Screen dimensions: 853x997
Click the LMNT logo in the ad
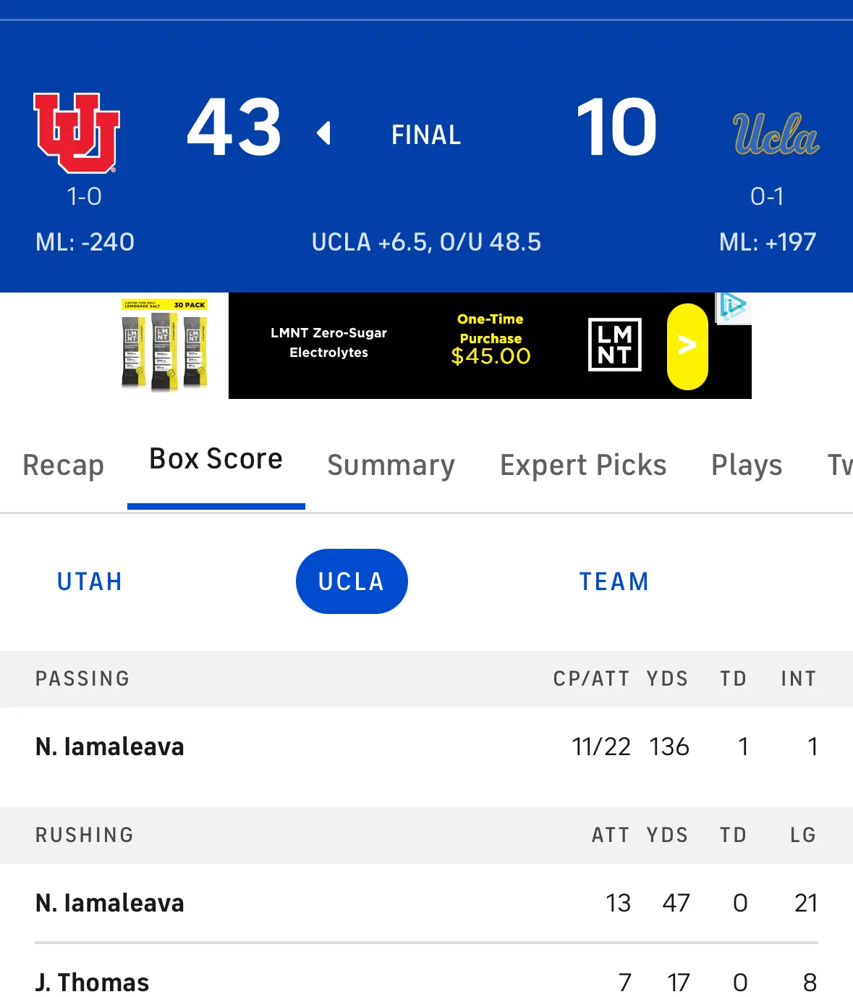[615, 345]
